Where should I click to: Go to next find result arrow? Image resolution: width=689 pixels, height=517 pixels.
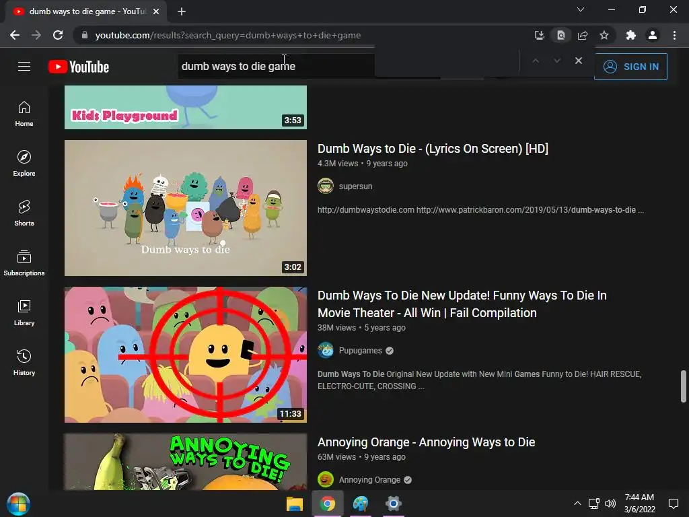(x=557, y=61)
